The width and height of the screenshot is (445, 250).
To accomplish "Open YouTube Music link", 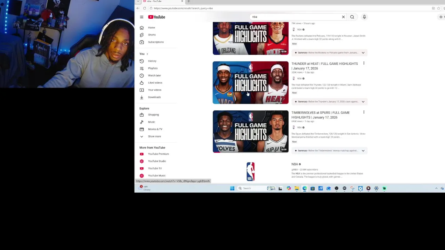I will [x=156, y=176].
